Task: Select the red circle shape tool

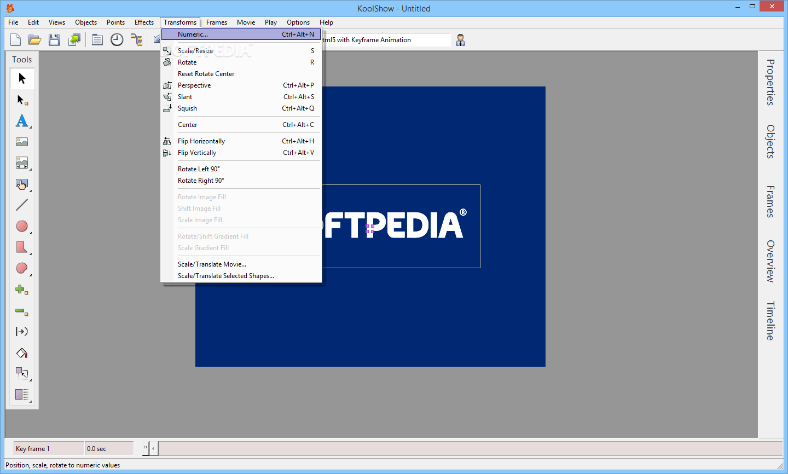Action: [x=22, y=226]
